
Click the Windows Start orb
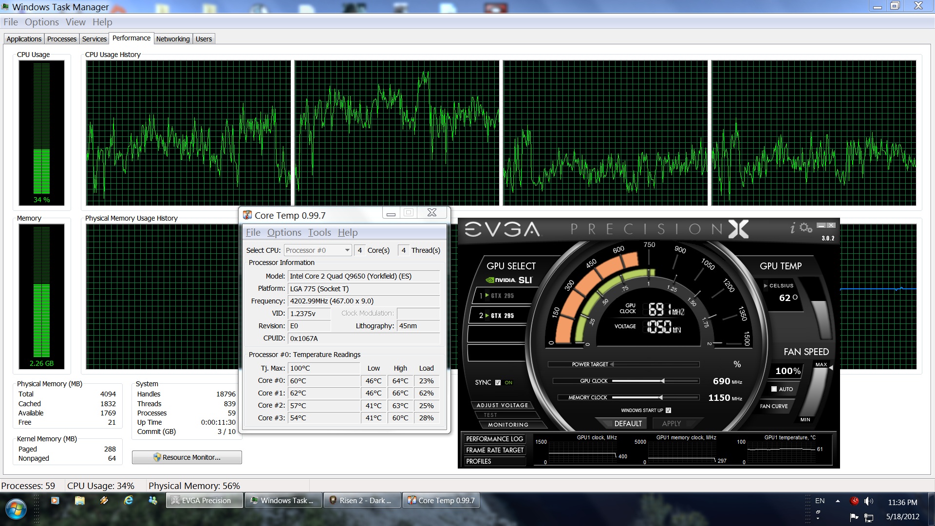click(16, 509)
